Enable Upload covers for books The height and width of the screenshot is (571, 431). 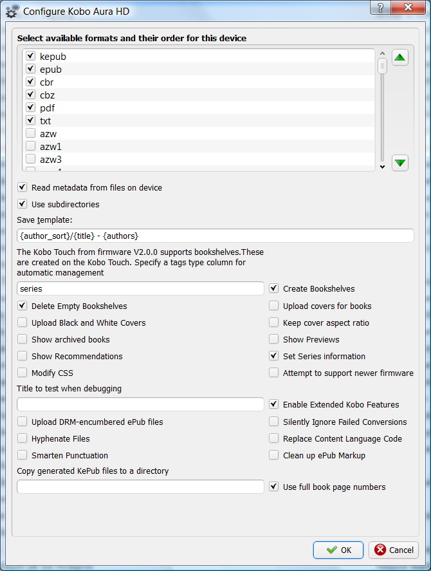tap(274, 306)
